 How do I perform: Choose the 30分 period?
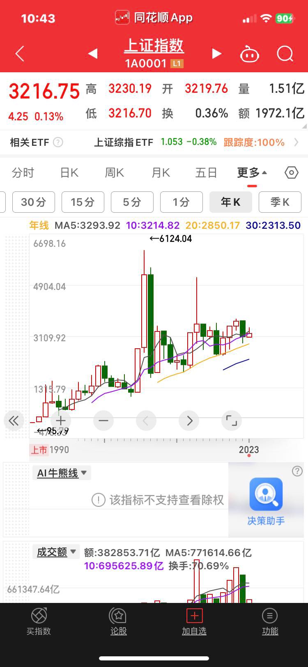tap(34, 202)
